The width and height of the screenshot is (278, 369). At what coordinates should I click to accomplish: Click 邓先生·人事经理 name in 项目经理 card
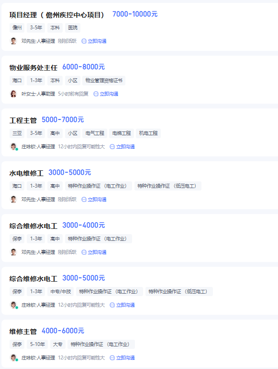click(38, 41)
